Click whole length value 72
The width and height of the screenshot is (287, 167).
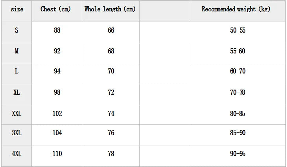click(x=111, y=92)
